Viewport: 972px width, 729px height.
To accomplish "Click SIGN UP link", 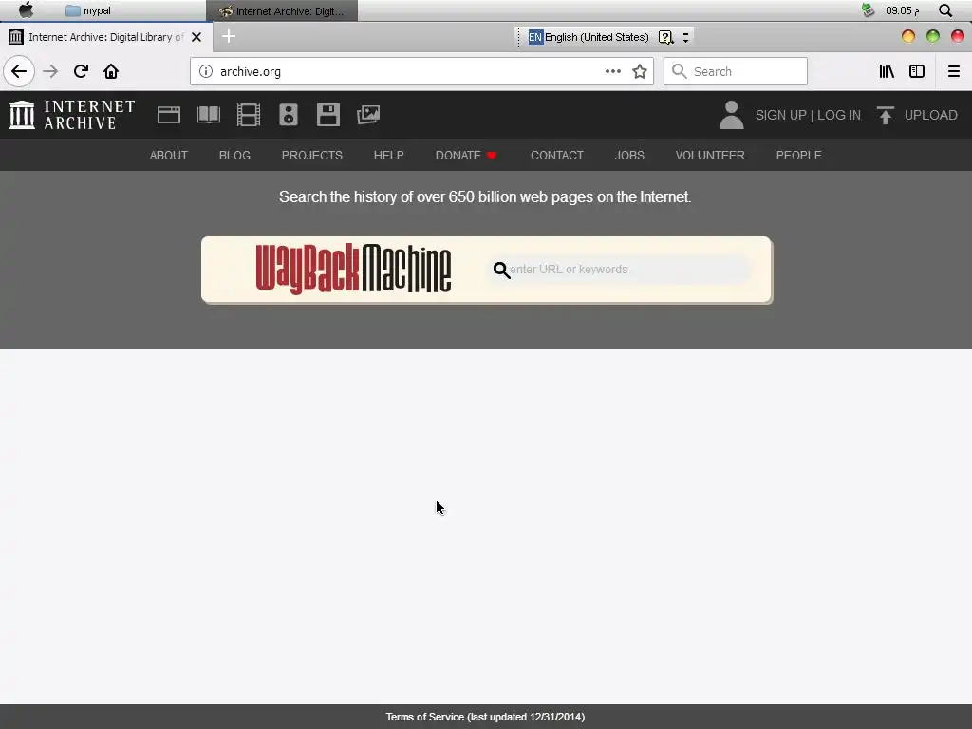I will pyautogui.click(x=781, y=115).
